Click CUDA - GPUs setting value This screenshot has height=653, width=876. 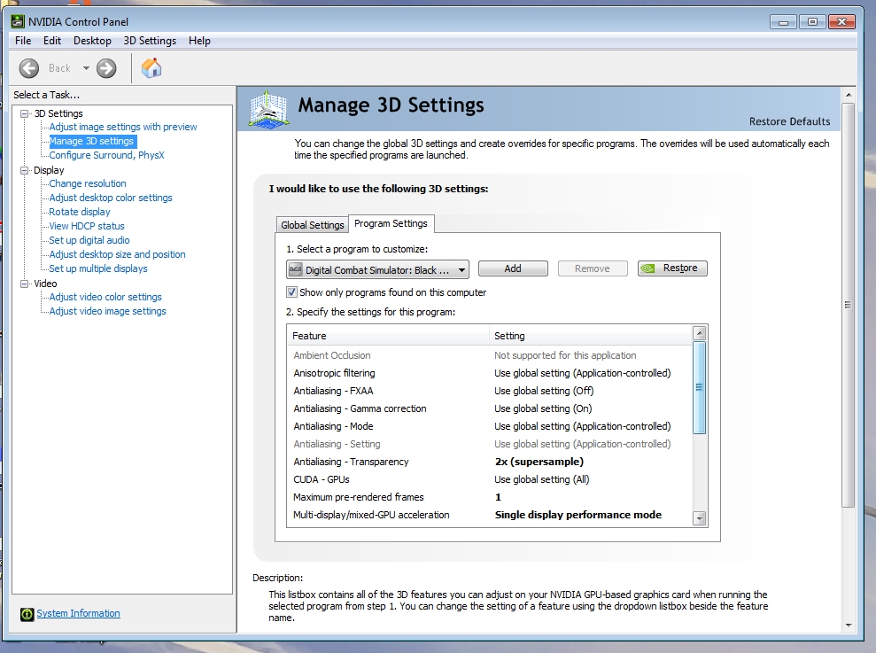tap(542, 479)
